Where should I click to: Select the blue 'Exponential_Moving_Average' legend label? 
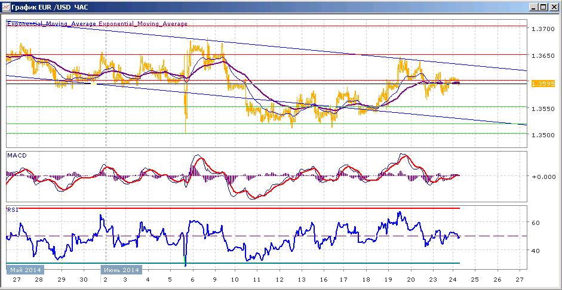[x=51, y=24]
